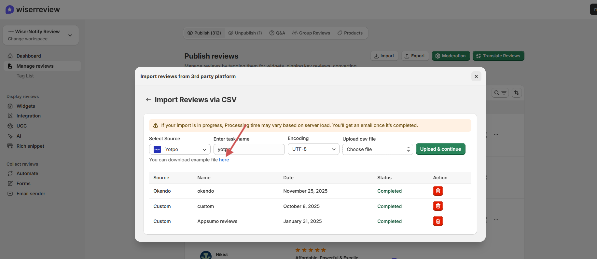
Task: Close the import reviews dialog
Action: point(476,76)
